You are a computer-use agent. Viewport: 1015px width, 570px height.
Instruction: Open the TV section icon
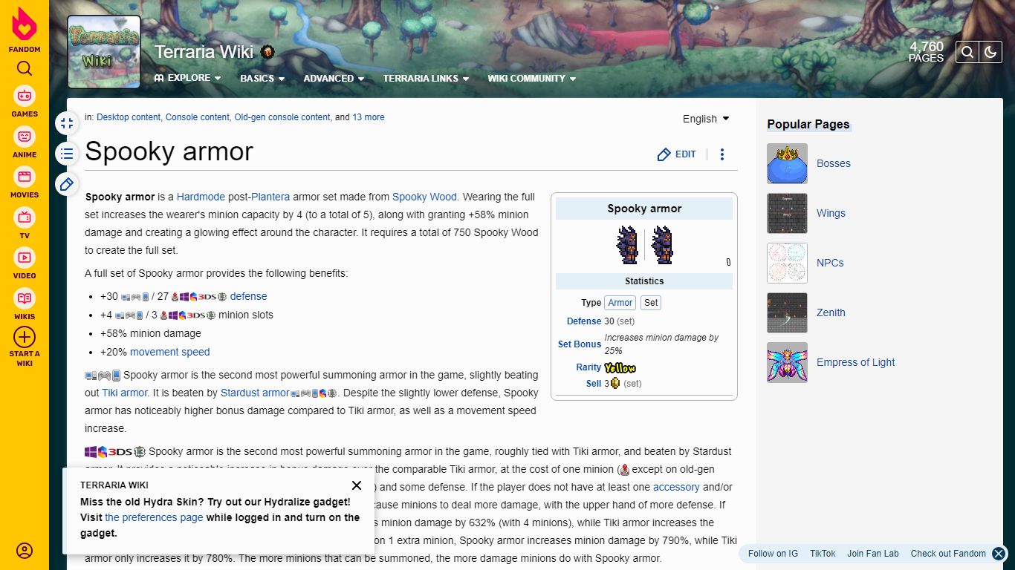pos(25,217)
